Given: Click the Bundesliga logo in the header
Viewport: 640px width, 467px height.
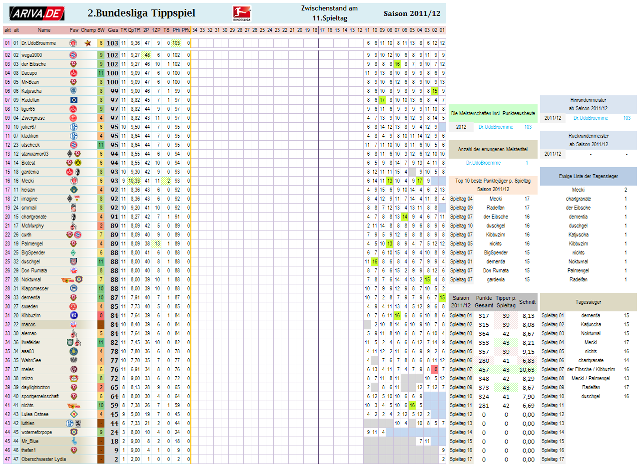Looking at the screenshot, I should click(242, 13).
